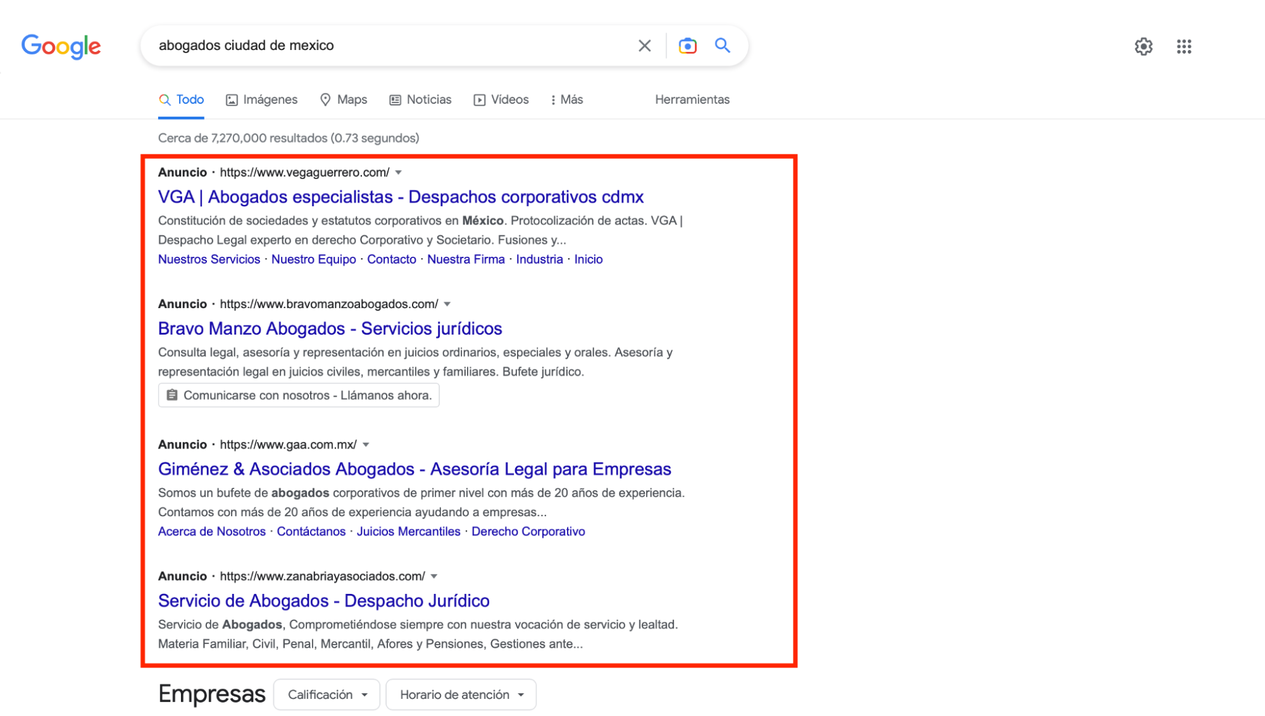Open Servicio de Abogados - Despacho Jurídico link
This screenshot has width=1265, height=716.
tap(323, 600)
